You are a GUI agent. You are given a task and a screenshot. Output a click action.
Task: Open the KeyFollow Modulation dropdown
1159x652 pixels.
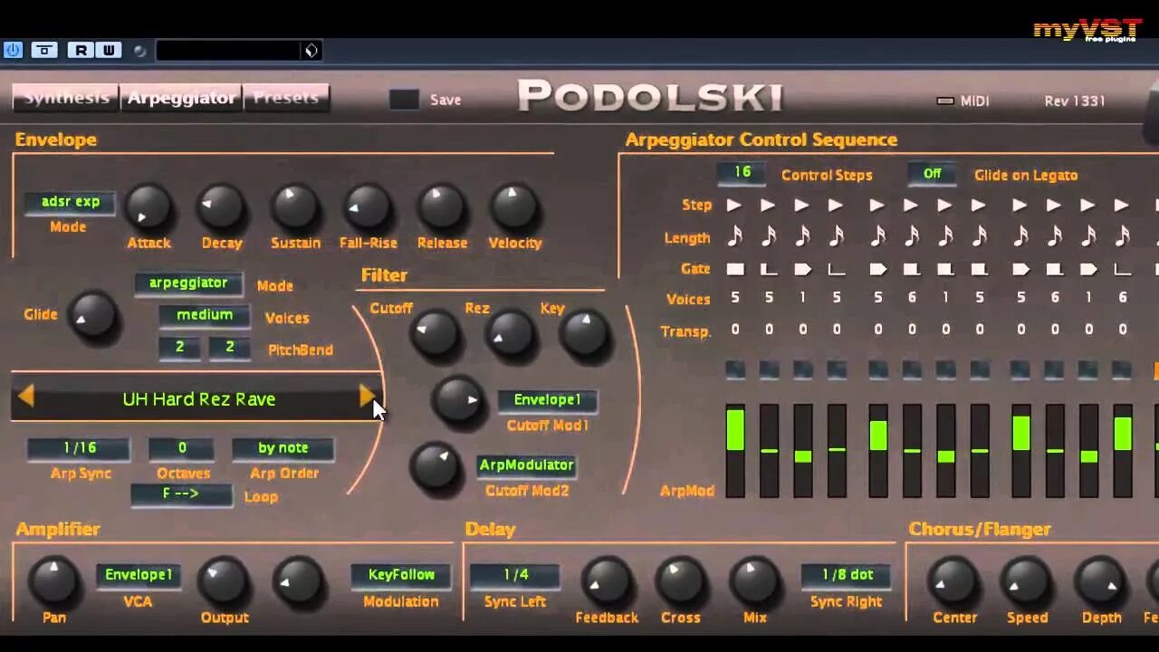(401, 575)
